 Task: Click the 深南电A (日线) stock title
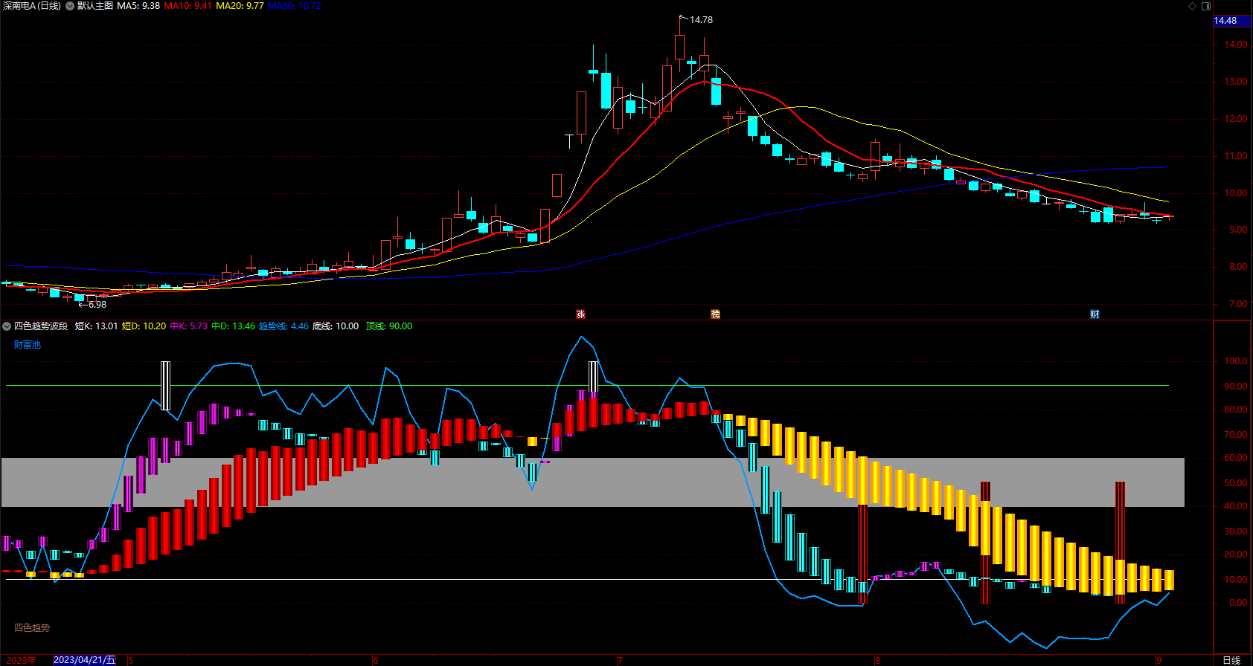coord(31,6)
